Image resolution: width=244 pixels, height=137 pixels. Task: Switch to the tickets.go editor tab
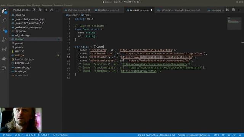[108, 10]
